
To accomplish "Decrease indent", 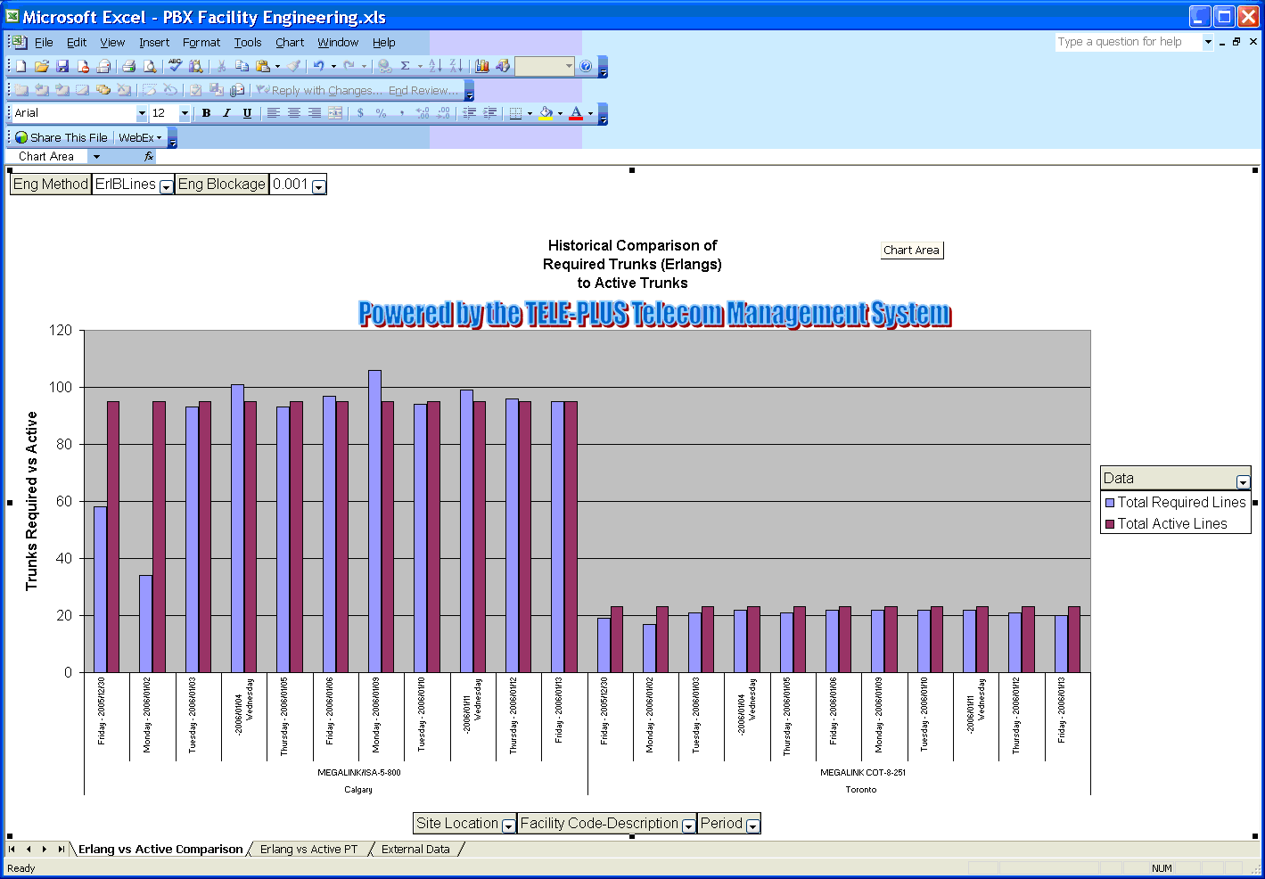I will point(470,113).
